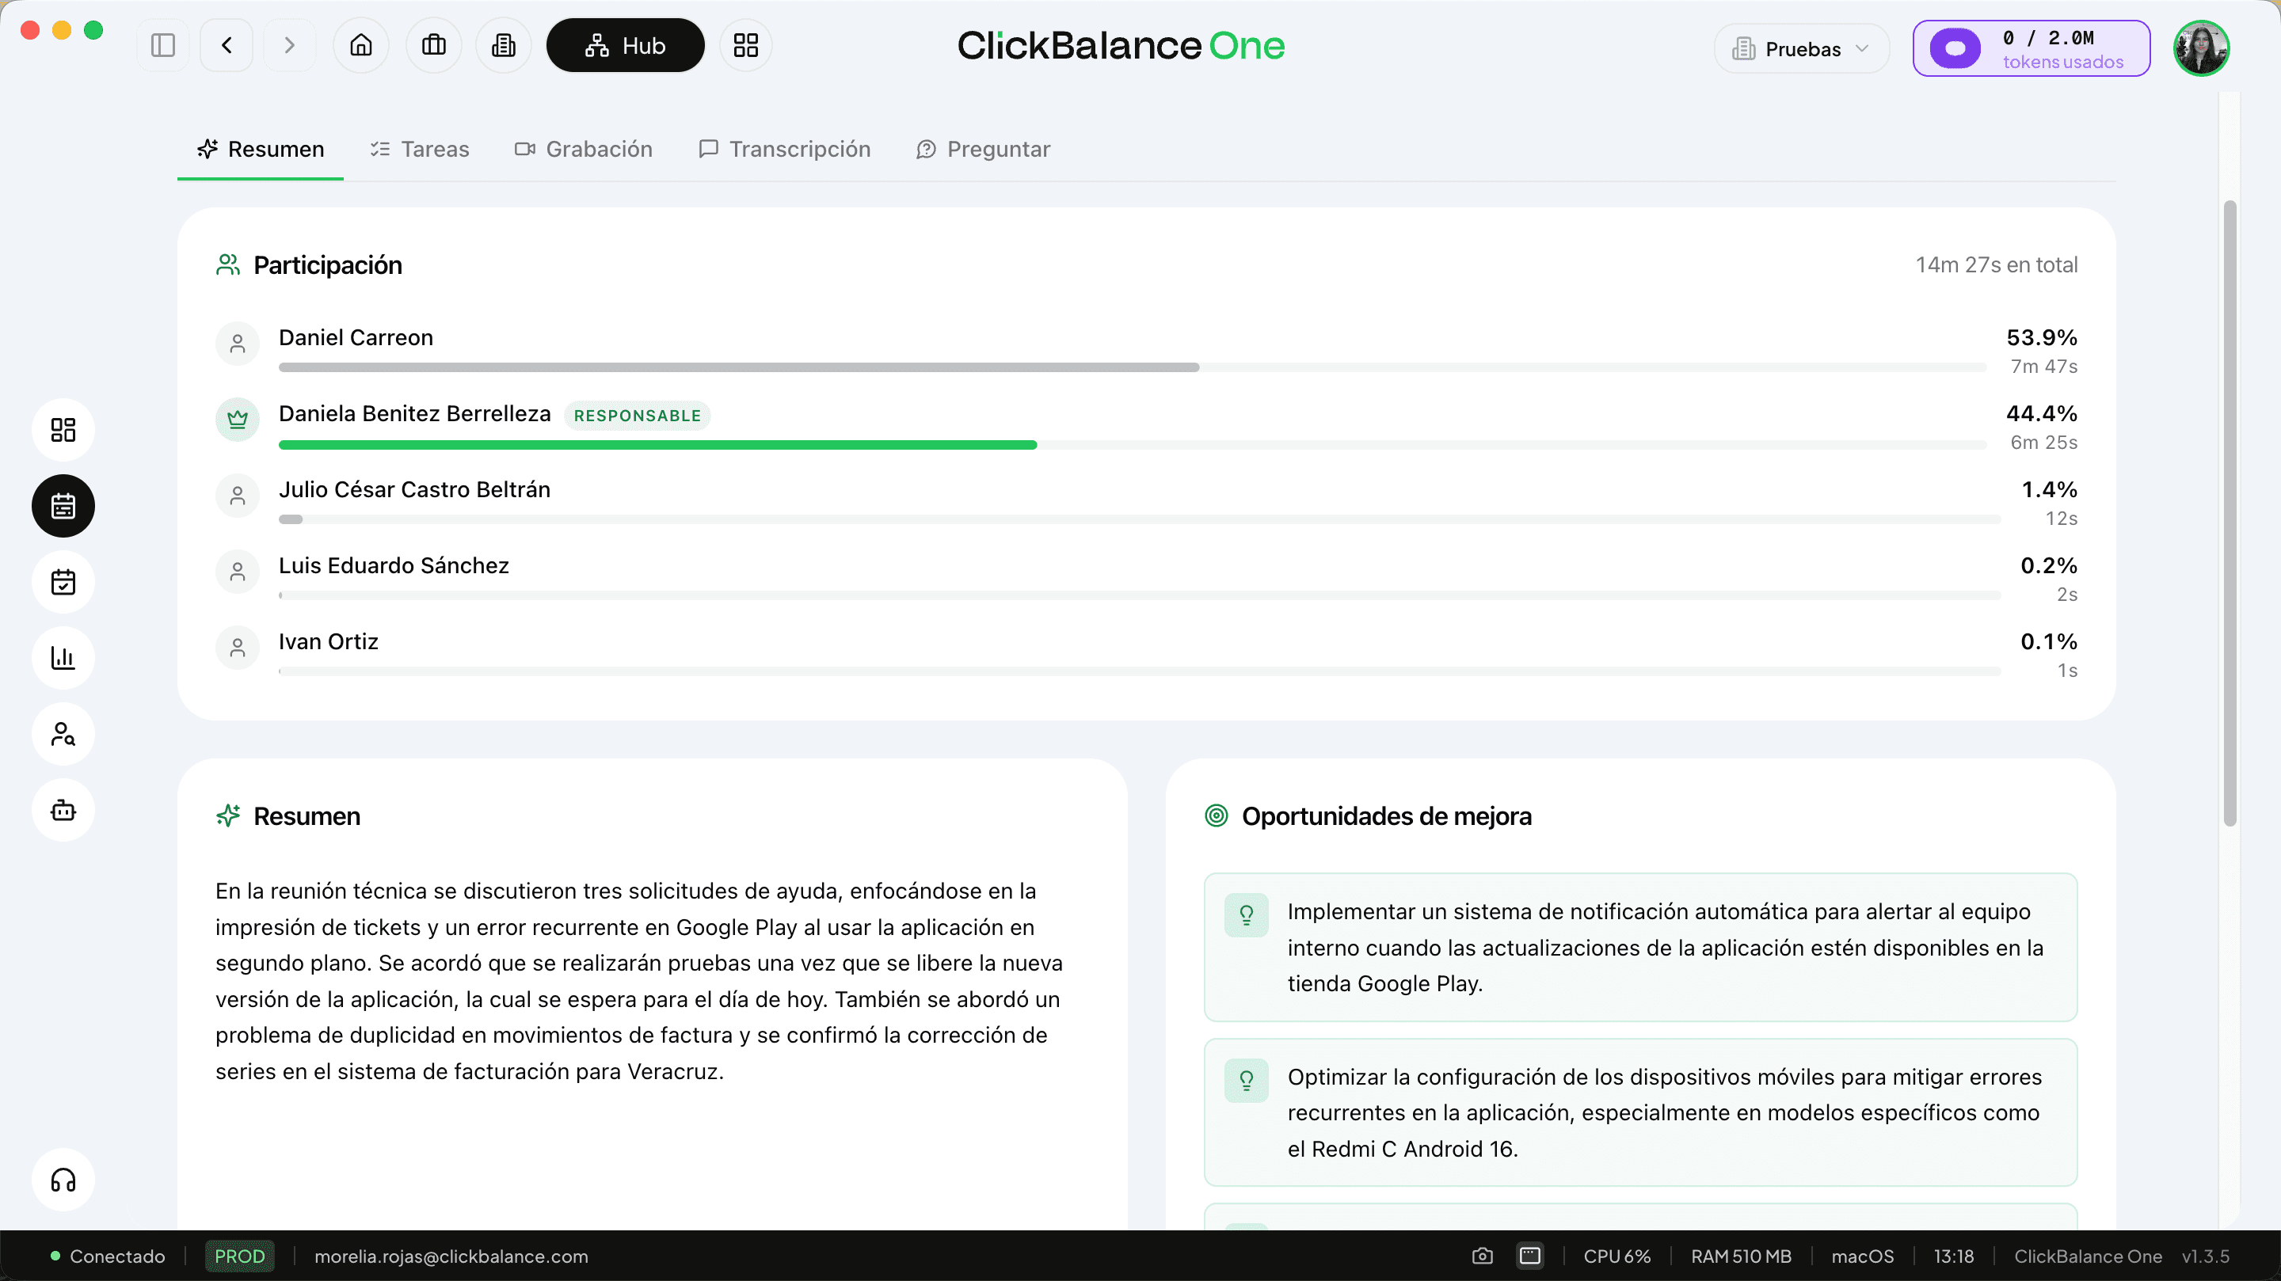Screen dimensions: 2281x1281
Task: Click the target icon beside Oportunidades de mejora
Action: pyautogui.click(x=1216, y=815)
